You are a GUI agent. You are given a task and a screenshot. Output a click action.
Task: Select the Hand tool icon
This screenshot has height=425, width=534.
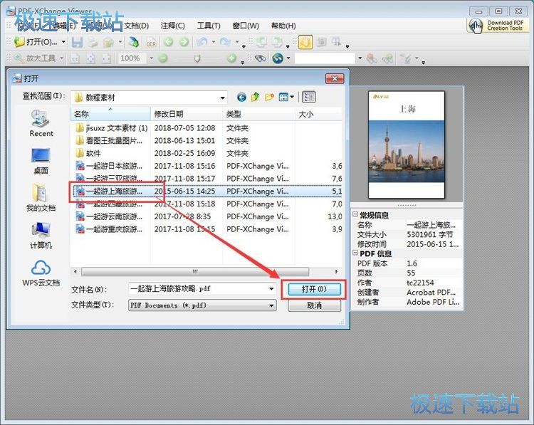pos(305,42)
